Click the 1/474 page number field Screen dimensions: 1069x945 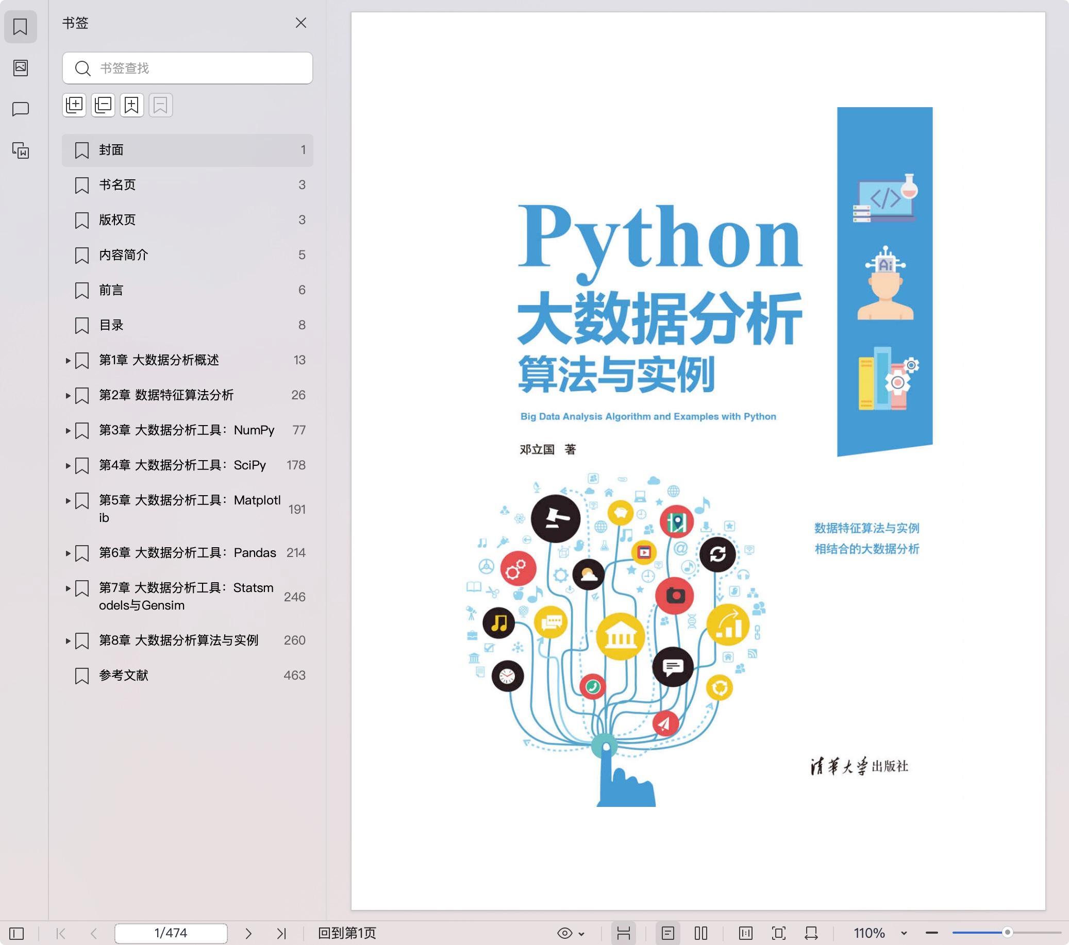(171, 933)
